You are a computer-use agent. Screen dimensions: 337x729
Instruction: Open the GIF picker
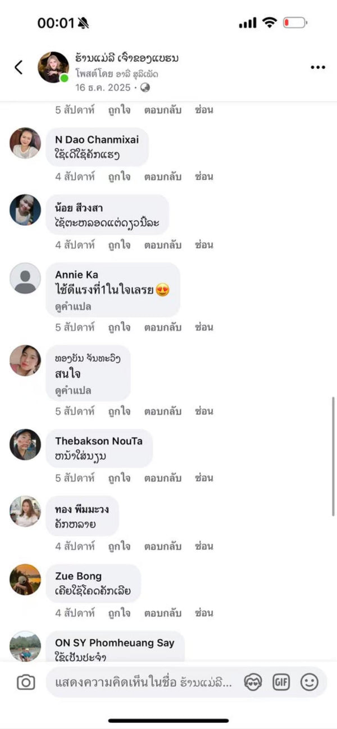tap(281, 682)
